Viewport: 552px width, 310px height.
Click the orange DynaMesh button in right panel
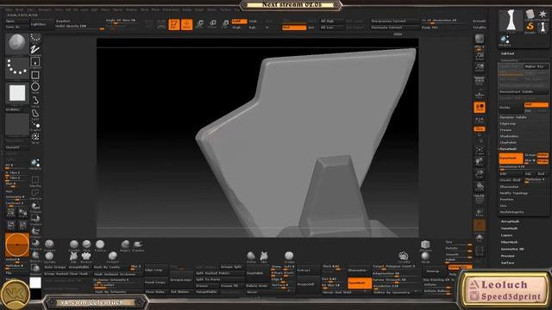(x=511, y=158)
